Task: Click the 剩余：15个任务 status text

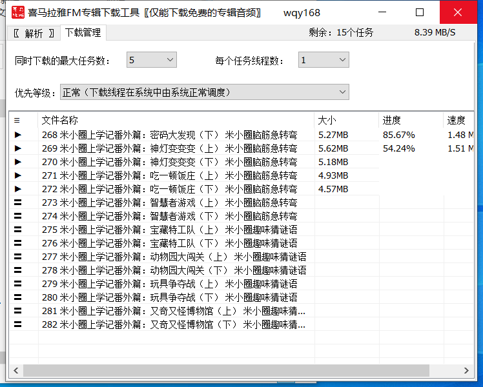Action: (x=341, y=32)
